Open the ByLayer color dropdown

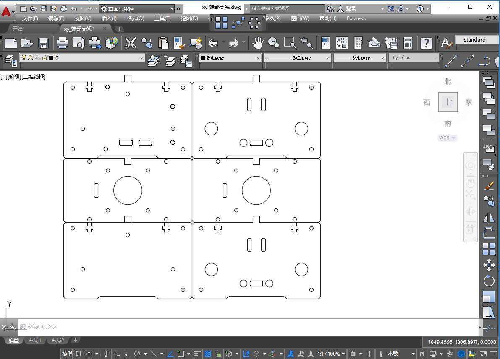click(x=230, y=57)
